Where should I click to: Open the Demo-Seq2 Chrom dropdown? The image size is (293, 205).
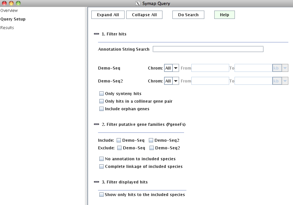click(x=171, y=81)
